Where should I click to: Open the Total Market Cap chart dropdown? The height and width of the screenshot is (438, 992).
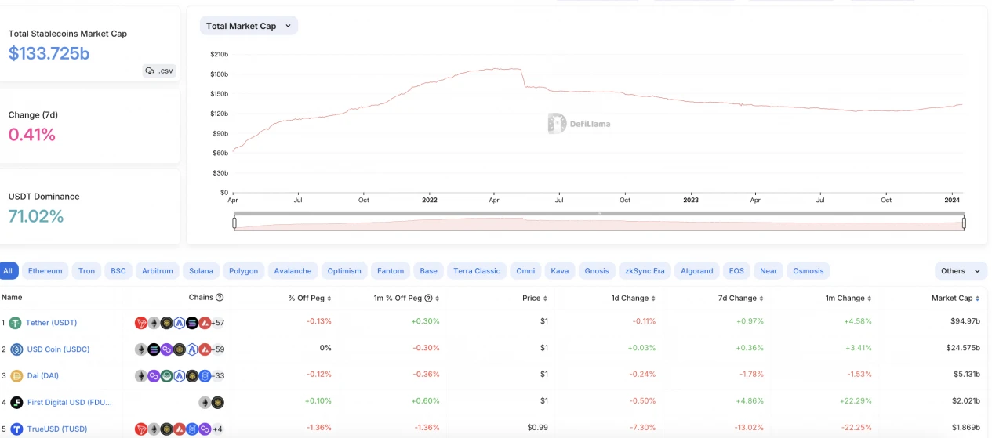coord(249,26)
